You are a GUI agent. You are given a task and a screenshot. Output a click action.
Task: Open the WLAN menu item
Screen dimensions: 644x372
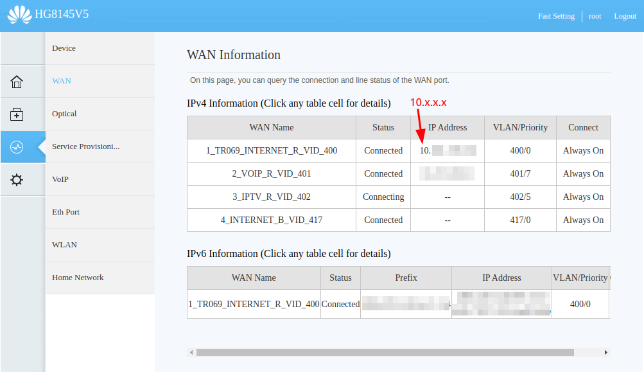click(64, 245)
